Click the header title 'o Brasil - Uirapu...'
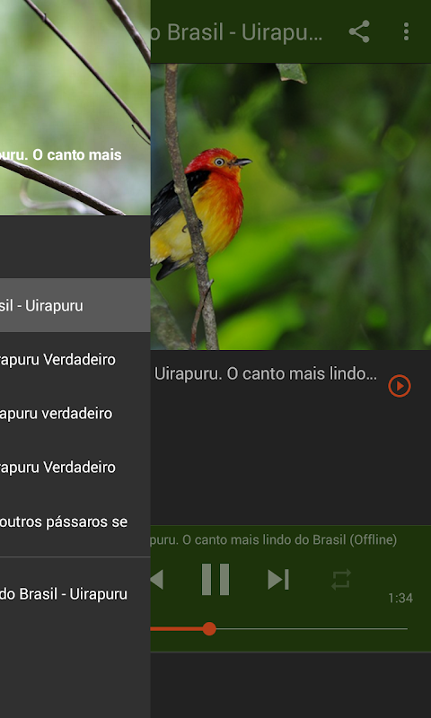 237,32
